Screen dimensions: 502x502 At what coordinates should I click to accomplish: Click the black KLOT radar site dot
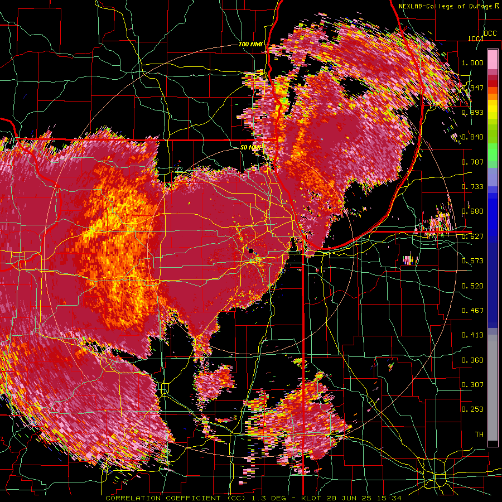(251, 251)
